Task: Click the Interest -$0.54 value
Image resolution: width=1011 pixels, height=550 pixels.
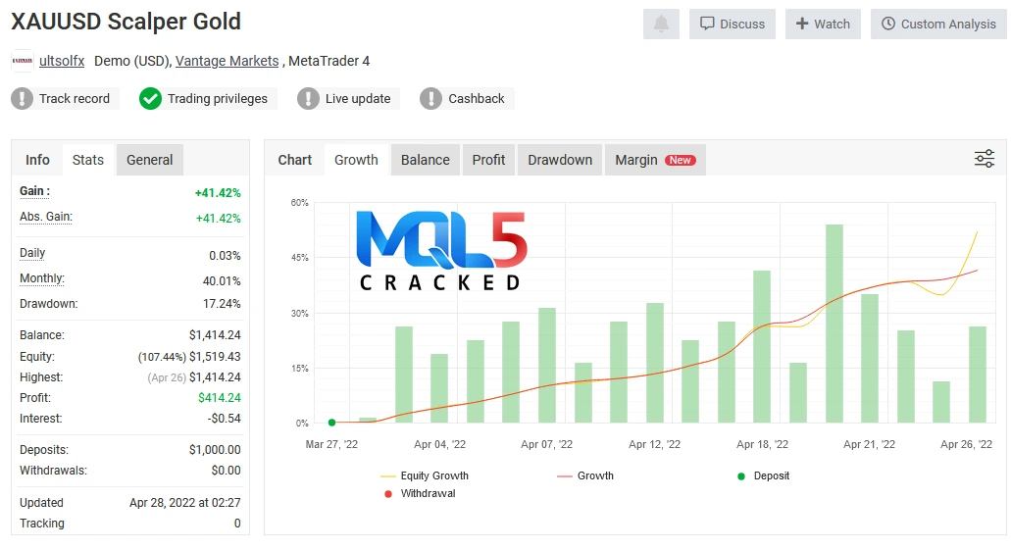Action: (225, 419)
